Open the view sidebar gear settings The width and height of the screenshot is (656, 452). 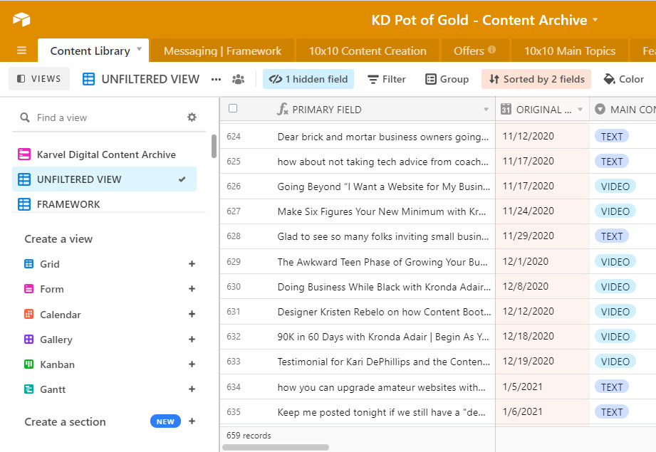(191, 117)
